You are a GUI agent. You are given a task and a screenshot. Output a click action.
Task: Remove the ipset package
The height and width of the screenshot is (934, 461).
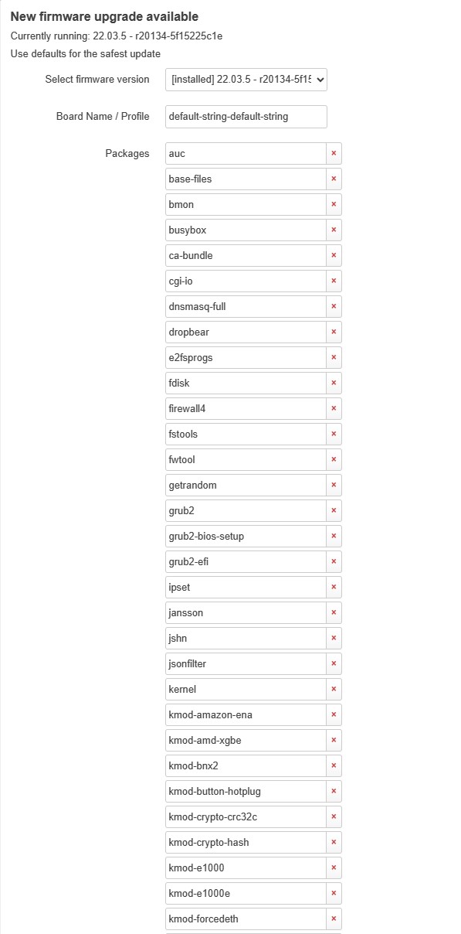pos(334,587)
